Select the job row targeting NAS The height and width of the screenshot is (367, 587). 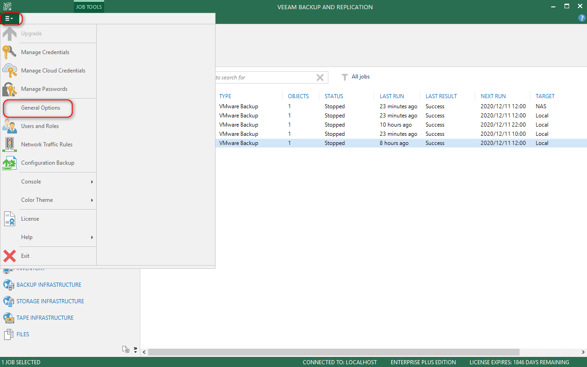401,106
